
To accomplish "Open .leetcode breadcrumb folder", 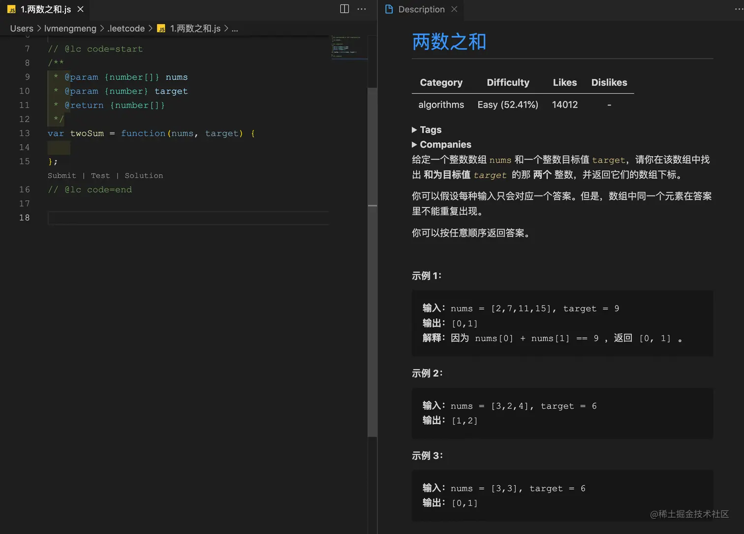I will pos(126,29).
